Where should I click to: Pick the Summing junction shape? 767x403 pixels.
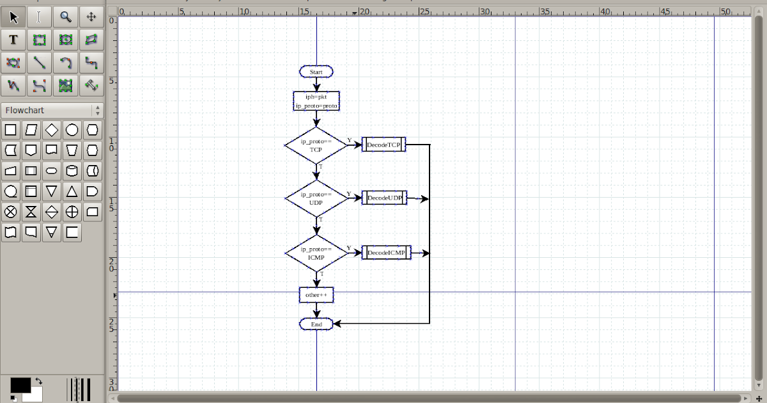point(11,212)
